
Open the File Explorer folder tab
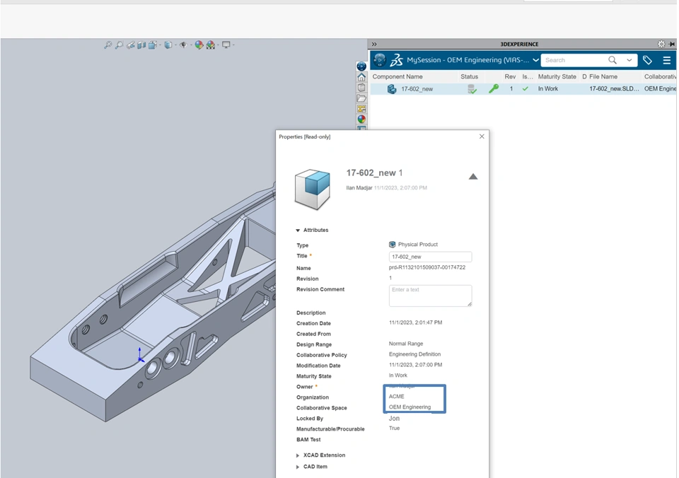(361, 98)
